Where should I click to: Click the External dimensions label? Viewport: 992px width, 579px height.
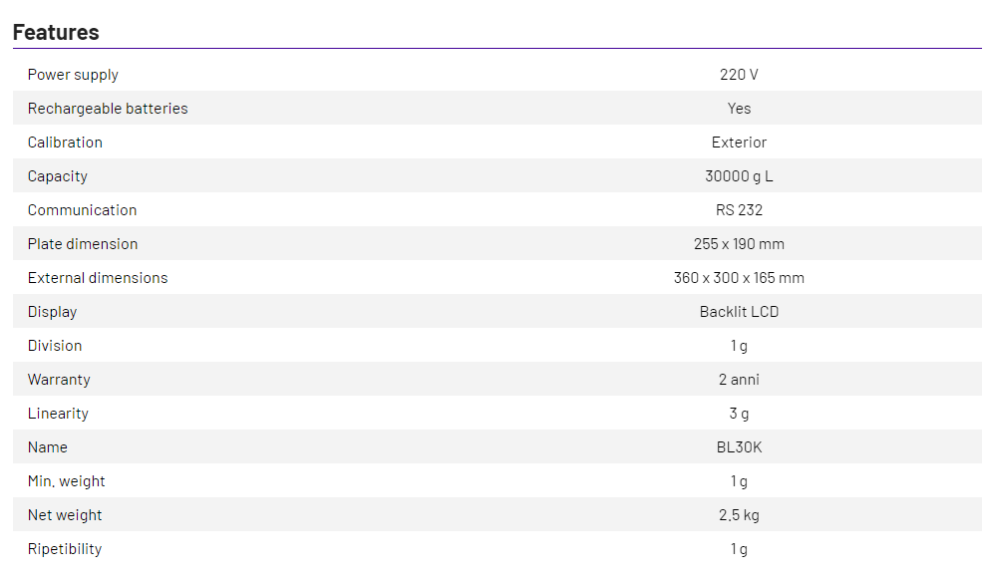point(98,278)
